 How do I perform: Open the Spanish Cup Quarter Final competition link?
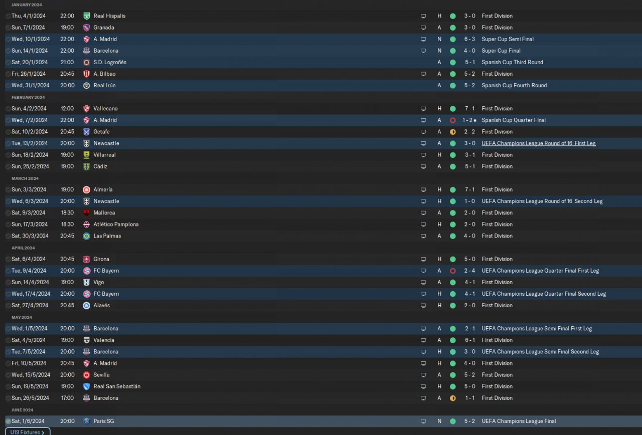[514, 120]
